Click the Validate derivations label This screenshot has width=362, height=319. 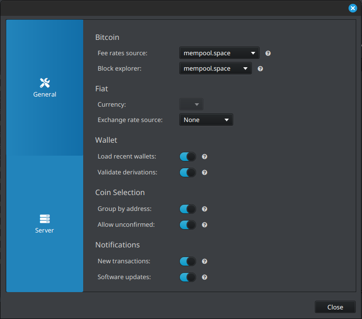pyautogui.click(x=127, y=172)
